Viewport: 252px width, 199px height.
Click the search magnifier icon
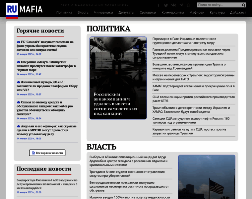point(243,5)
